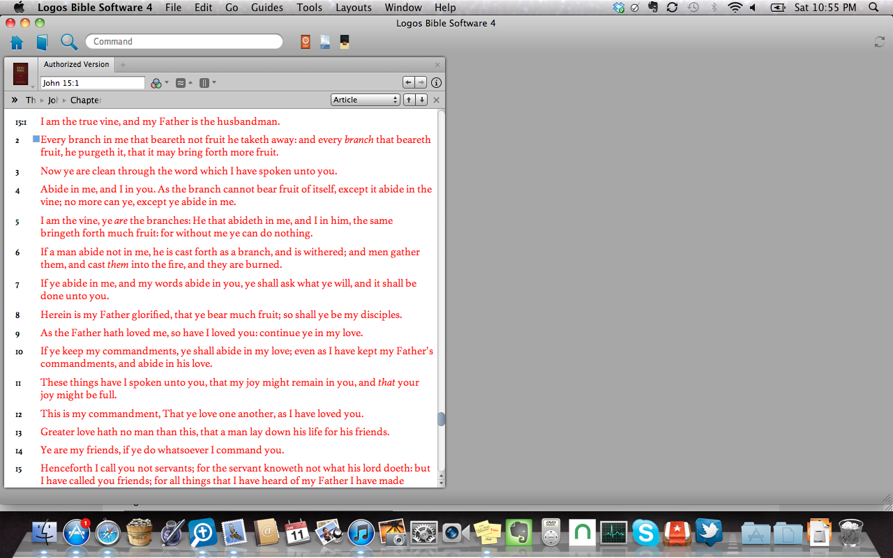Open the orange ESV shortcut icon
The image size is (893, 558).
click(x=305, y=42)
